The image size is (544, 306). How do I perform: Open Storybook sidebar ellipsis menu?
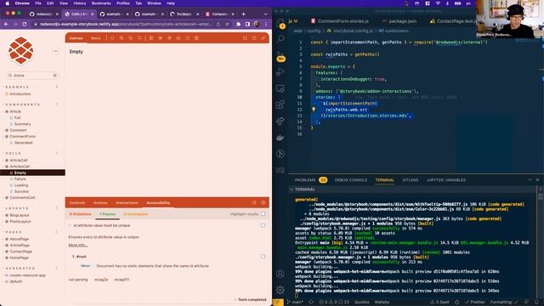pos(55,51)
